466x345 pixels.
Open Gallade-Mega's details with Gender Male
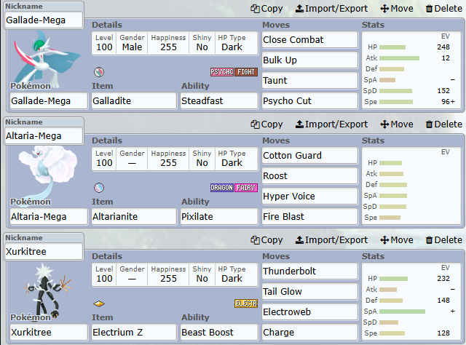[175, 43]
